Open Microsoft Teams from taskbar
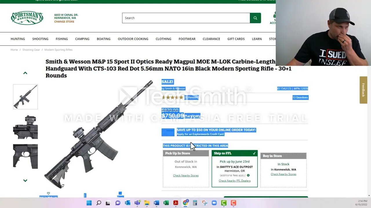 (137, 203)
